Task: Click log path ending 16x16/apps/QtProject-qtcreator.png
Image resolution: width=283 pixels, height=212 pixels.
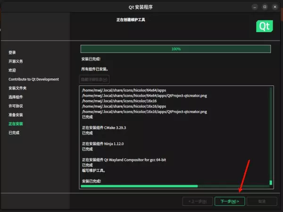Action: click(144, 112)
